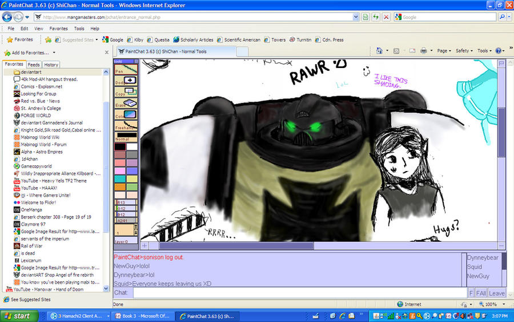Pick the black color swatch
514x322 pixels.
pos(120,147)
